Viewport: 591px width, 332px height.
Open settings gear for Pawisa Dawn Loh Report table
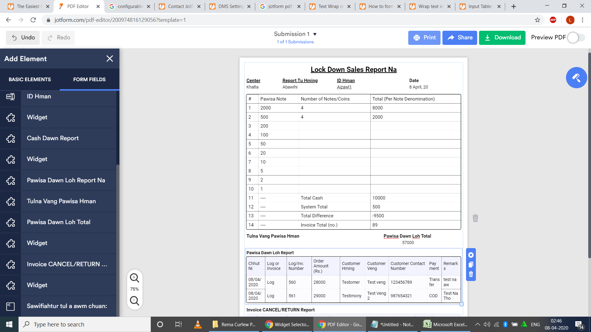471,255
